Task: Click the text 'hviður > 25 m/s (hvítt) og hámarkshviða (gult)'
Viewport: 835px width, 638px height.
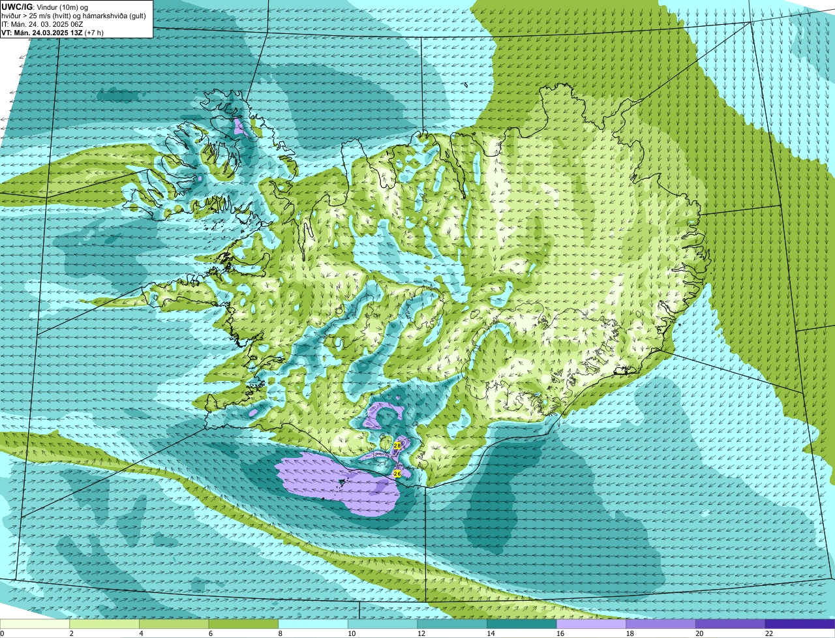Action: click(x=74, y=16)
